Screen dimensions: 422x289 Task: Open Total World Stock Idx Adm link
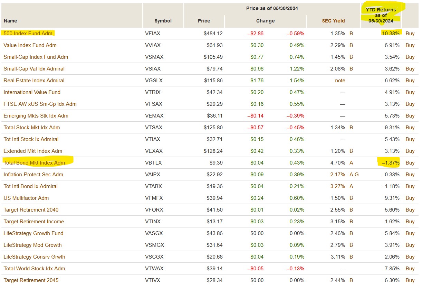click(x=34, y=269)
